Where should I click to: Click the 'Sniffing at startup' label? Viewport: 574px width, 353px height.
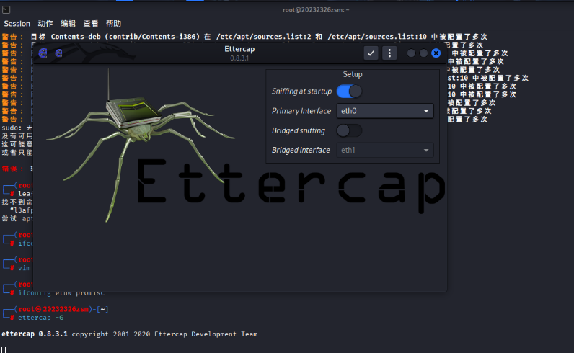301,91
